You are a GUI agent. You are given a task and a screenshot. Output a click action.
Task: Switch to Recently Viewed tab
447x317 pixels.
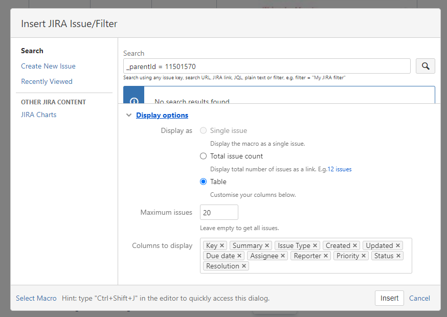click(x=47, y=81)
